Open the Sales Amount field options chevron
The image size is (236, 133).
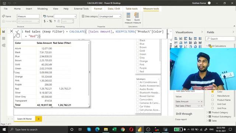(x=199, y=102)
